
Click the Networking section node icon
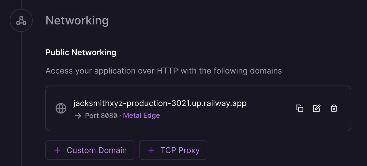coord(21,20)
